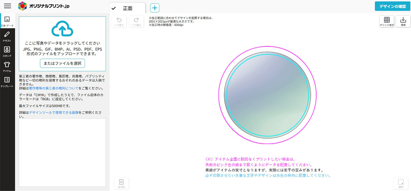Image resolution: width=411 pixels, height=191 pixels.
Task: Click the 選択 selection tool icon
Action: coord(401,183)
